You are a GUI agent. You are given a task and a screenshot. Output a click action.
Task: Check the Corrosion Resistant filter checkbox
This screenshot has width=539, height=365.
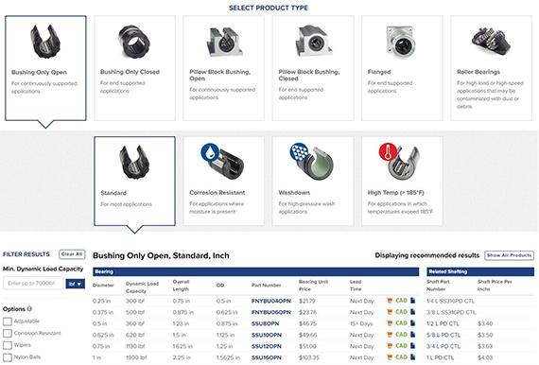[8, 334]
